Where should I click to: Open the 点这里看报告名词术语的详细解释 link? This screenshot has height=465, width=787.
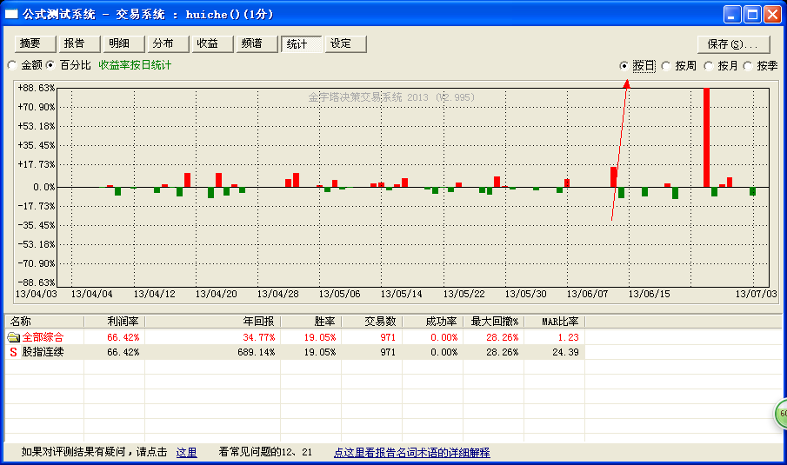[411, 453]
